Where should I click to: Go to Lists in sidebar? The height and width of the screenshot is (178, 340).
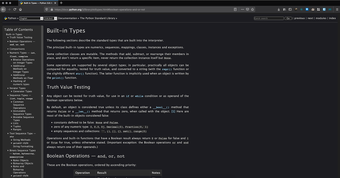[x=16, y=123]
